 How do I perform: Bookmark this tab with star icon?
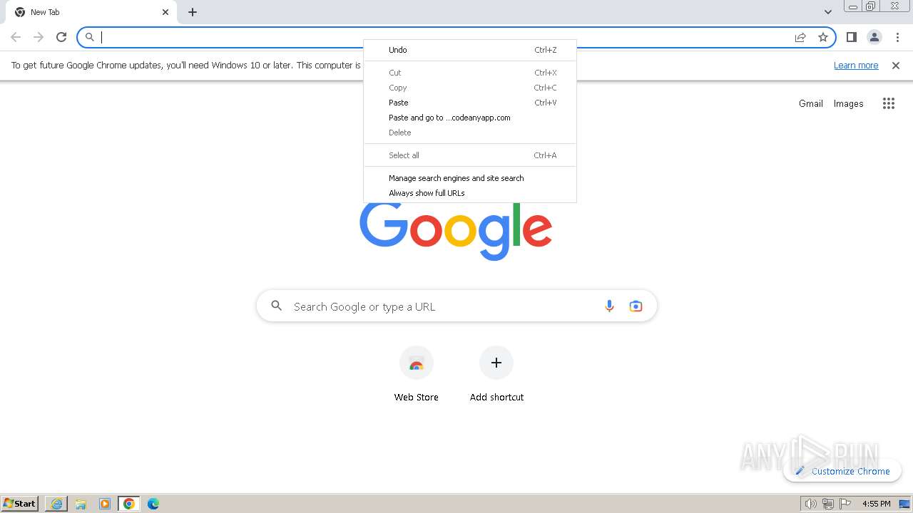pos(823,37)
